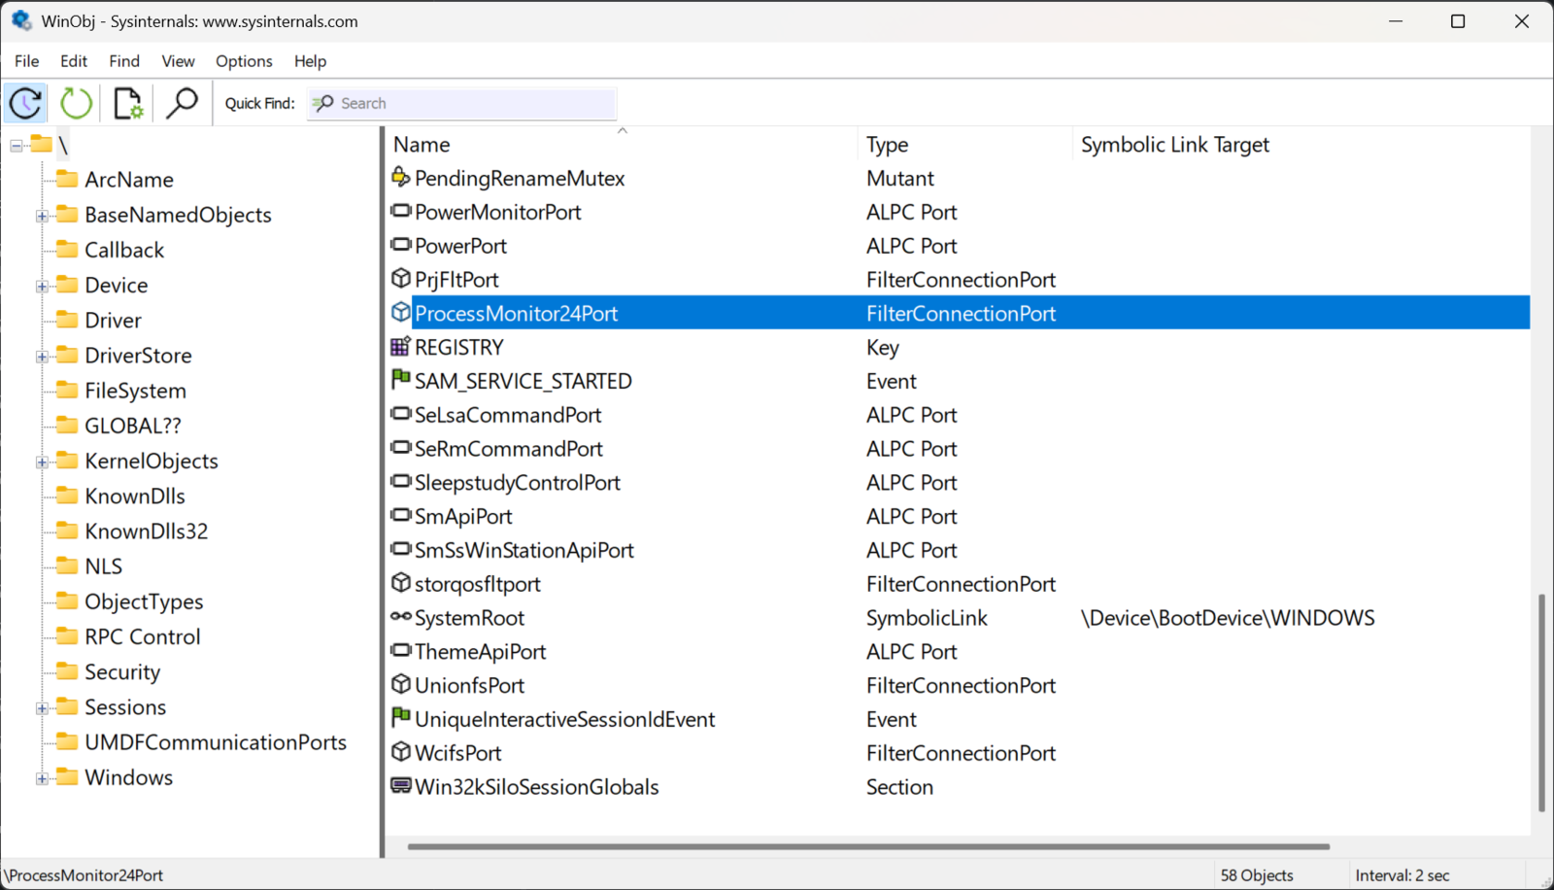The width and height of the screenshot is (1554, 890).
Task: Open the File menu
Action: tap(27, 60)
